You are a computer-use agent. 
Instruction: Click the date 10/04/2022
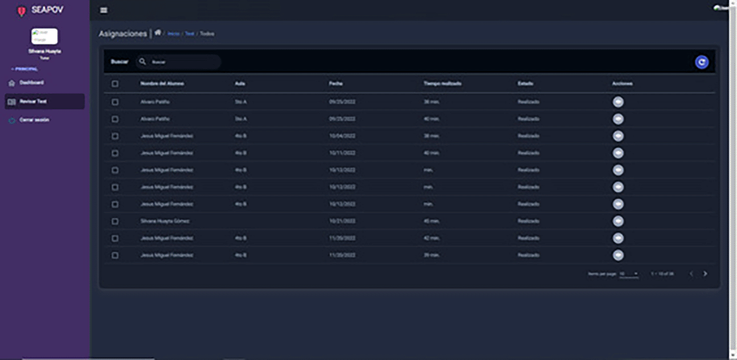pyautogui.click(x=342, y=136)
